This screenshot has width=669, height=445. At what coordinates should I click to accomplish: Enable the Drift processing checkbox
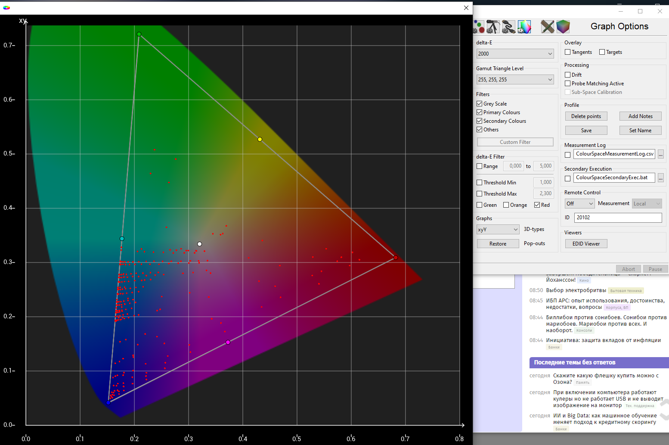pyautogui.click(x=568, y=75)
